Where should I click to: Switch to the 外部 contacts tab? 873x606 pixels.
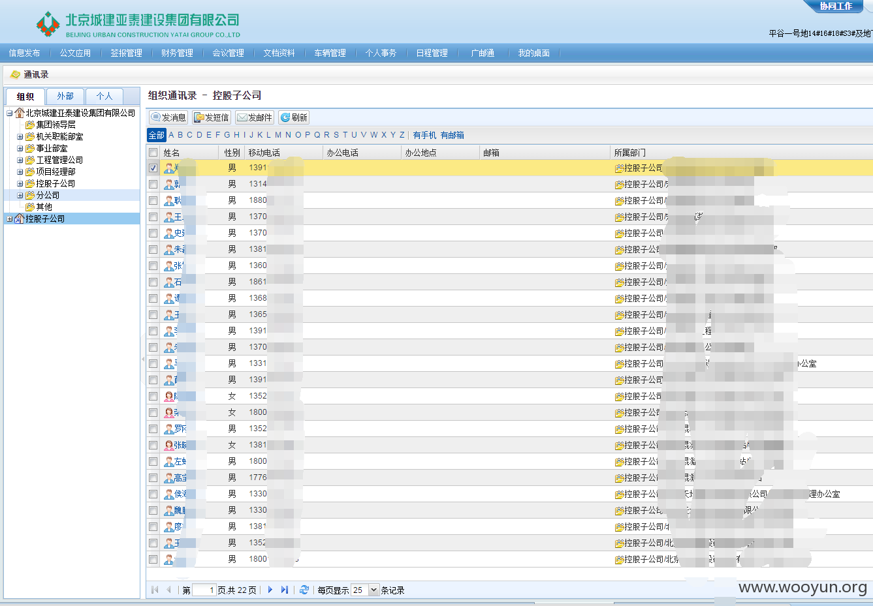[x=65, y=96]
